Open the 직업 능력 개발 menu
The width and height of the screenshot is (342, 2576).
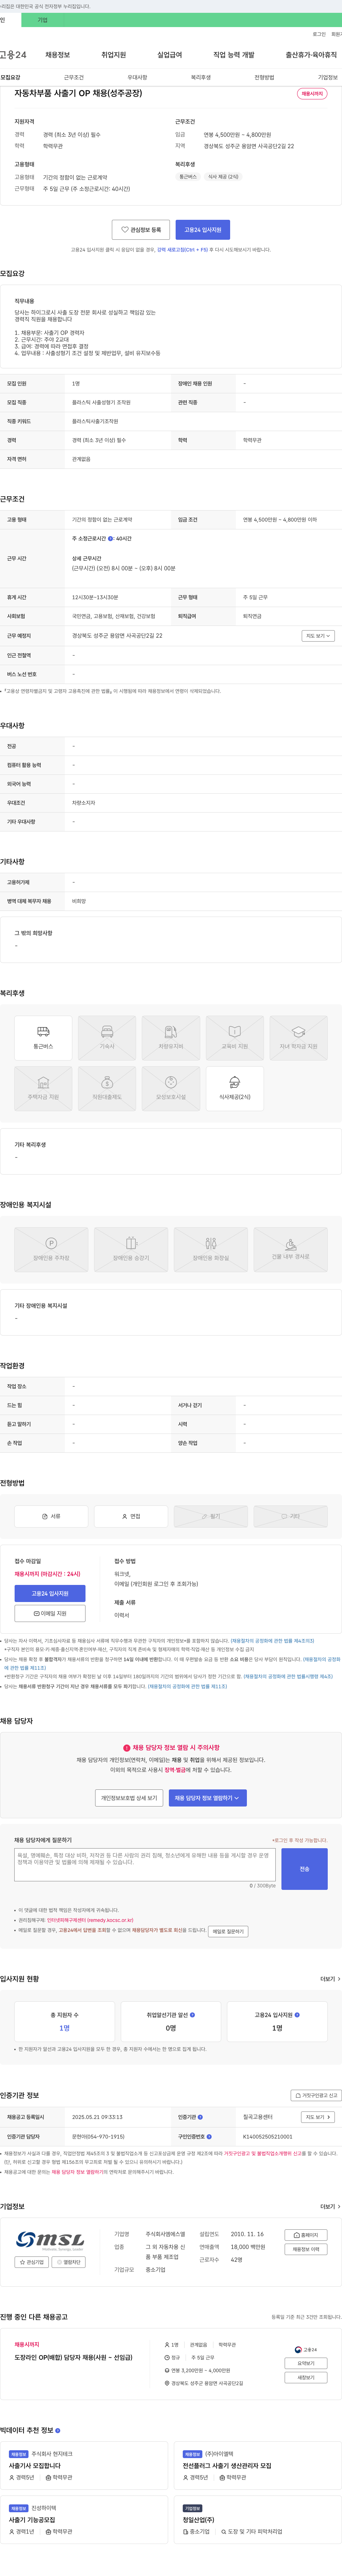[234, 55]
